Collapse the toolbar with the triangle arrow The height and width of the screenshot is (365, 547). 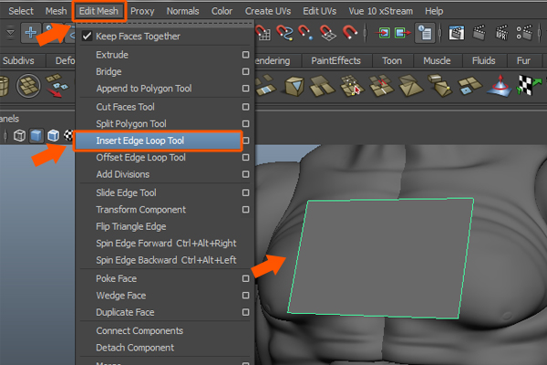10,33
